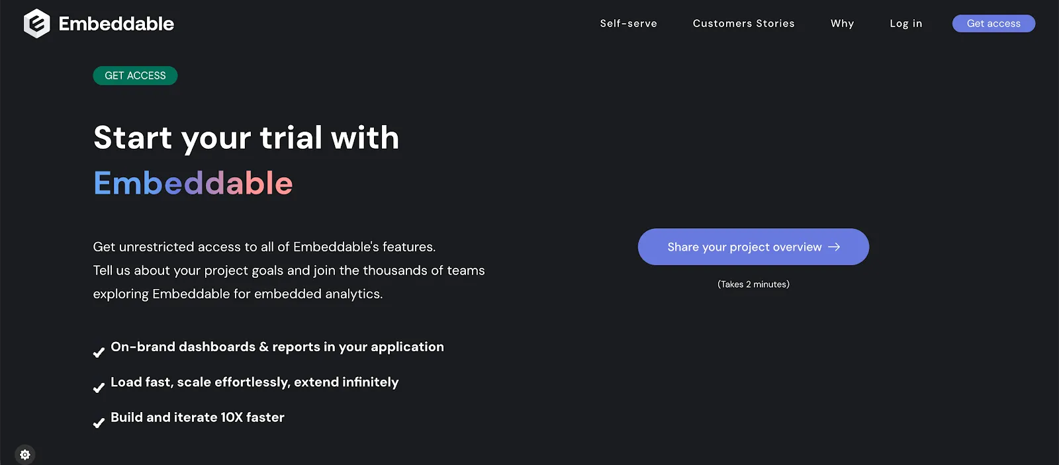Go to Customers Stories page
This screenshot has height=465, width=1059.
(744, 23)
